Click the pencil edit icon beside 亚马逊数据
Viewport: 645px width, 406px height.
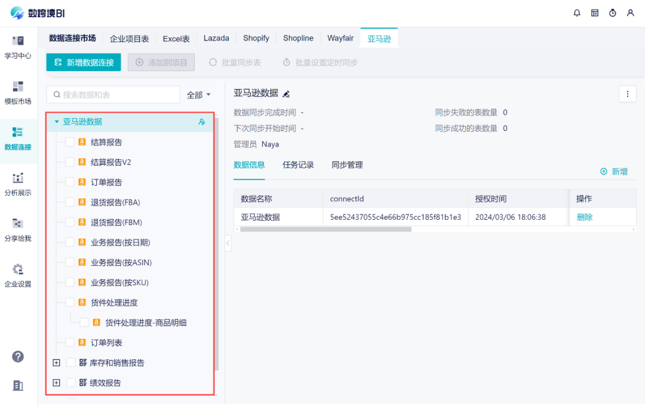click(x=285, y=93)
